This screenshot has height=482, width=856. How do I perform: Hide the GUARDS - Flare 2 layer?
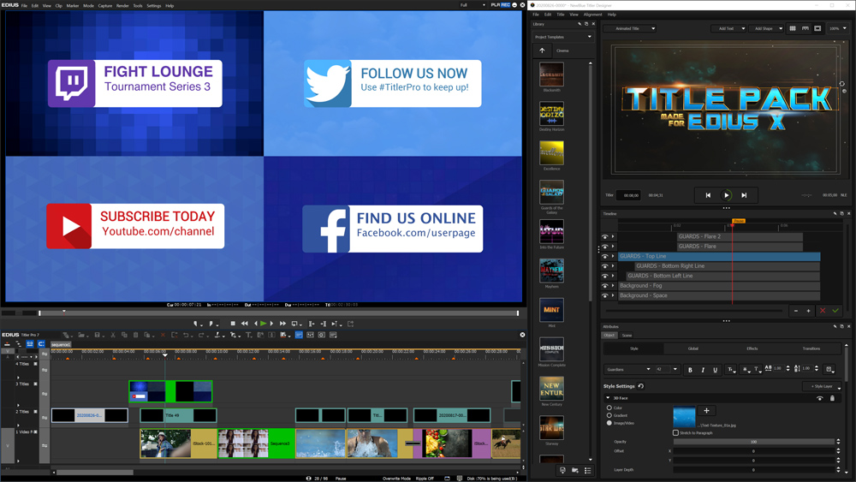605,236
